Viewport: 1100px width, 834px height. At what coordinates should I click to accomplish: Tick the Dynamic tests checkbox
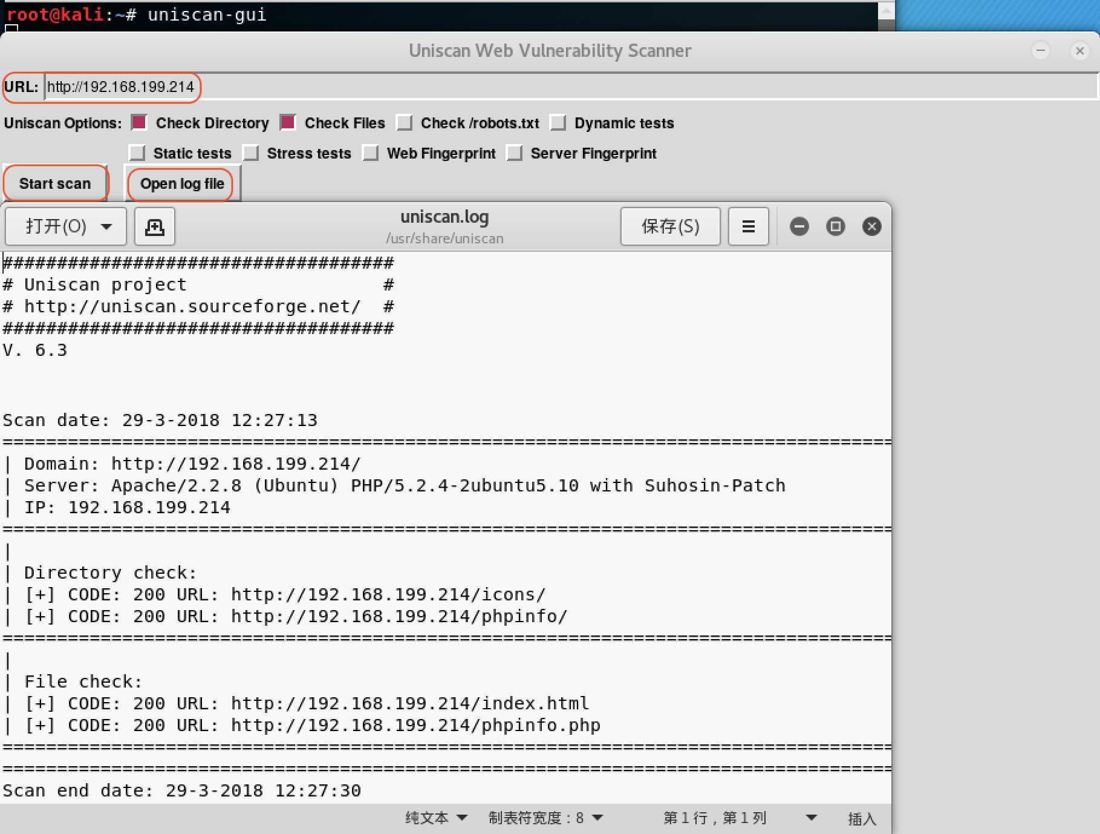pos(558,123)
